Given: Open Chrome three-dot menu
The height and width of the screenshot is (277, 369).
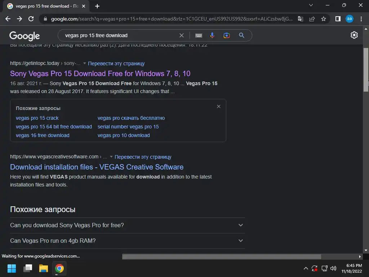Looking at the screenshot, I should click(361, 19).
